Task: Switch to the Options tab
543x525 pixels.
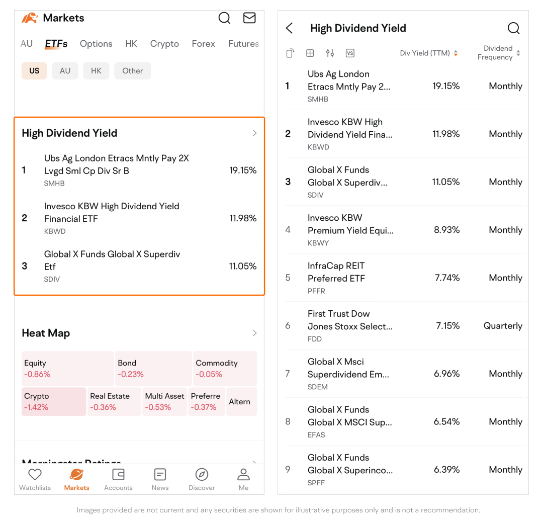Action: [96, 44]
